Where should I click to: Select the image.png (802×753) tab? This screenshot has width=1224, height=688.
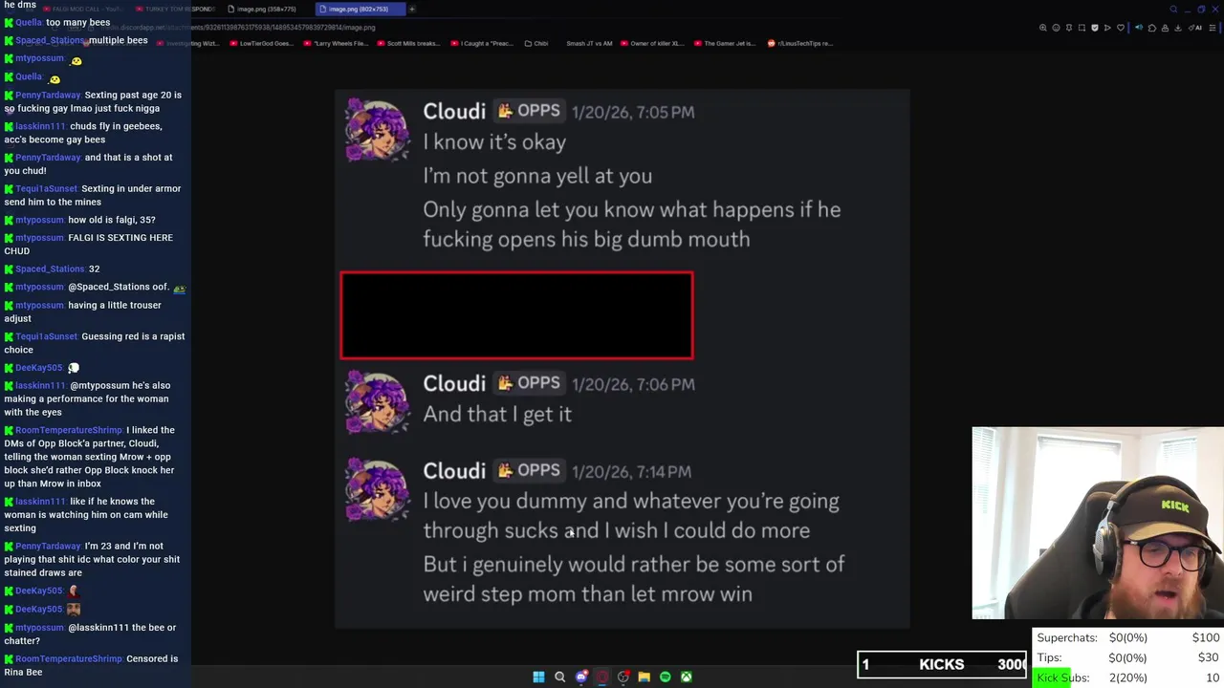pyautogui.click(x=359, y=9)
